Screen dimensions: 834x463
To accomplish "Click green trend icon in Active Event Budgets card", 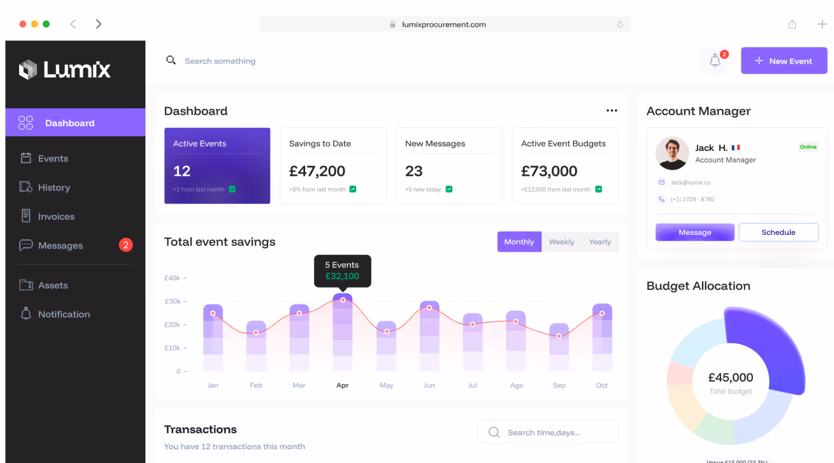I will click(599, 189).
